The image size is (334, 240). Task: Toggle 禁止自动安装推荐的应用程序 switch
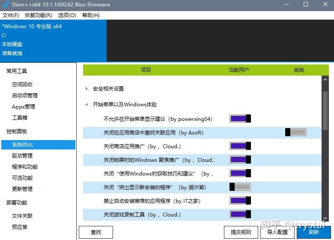point(240,200)
